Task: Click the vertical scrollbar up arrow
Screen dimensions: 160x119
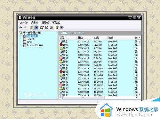Action: (x=140, y=38)
